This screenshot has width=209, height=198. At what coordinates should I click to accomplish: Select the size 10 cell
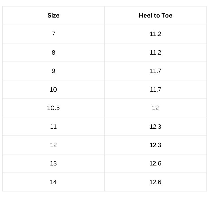tap(53, 89)
